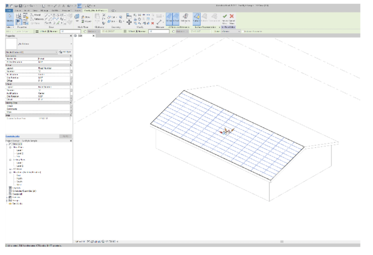373x255 pixels.
Task: Click the Set work plane icon
Action: (x=77, y=17)
